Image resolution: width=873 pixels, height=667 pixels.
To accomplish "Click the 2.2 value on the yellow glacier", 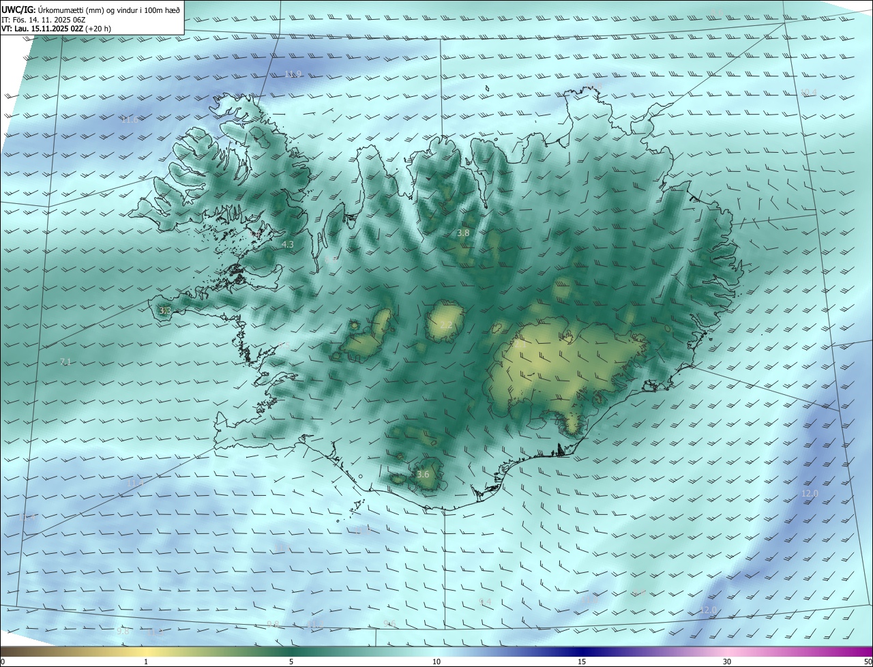I will tap(446, 325).
